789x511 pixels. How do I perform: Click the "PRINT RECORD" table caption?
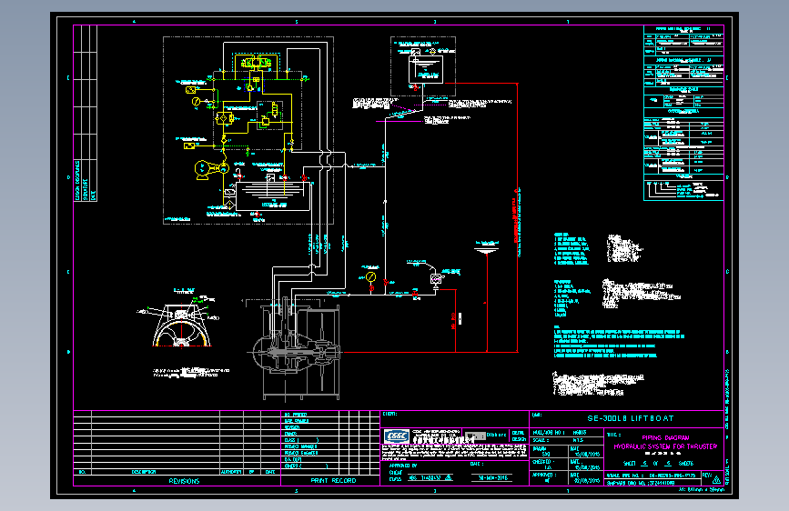pos(333,481)
